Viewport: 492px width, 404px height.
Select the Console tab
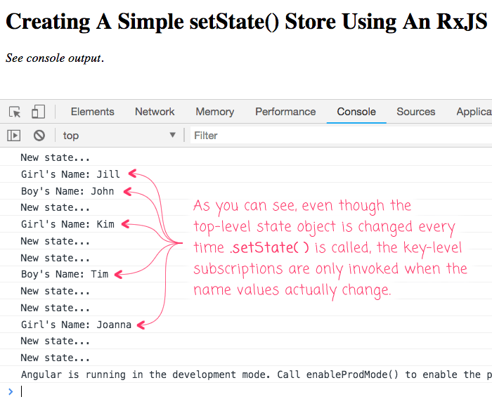[x=356, y=112]
